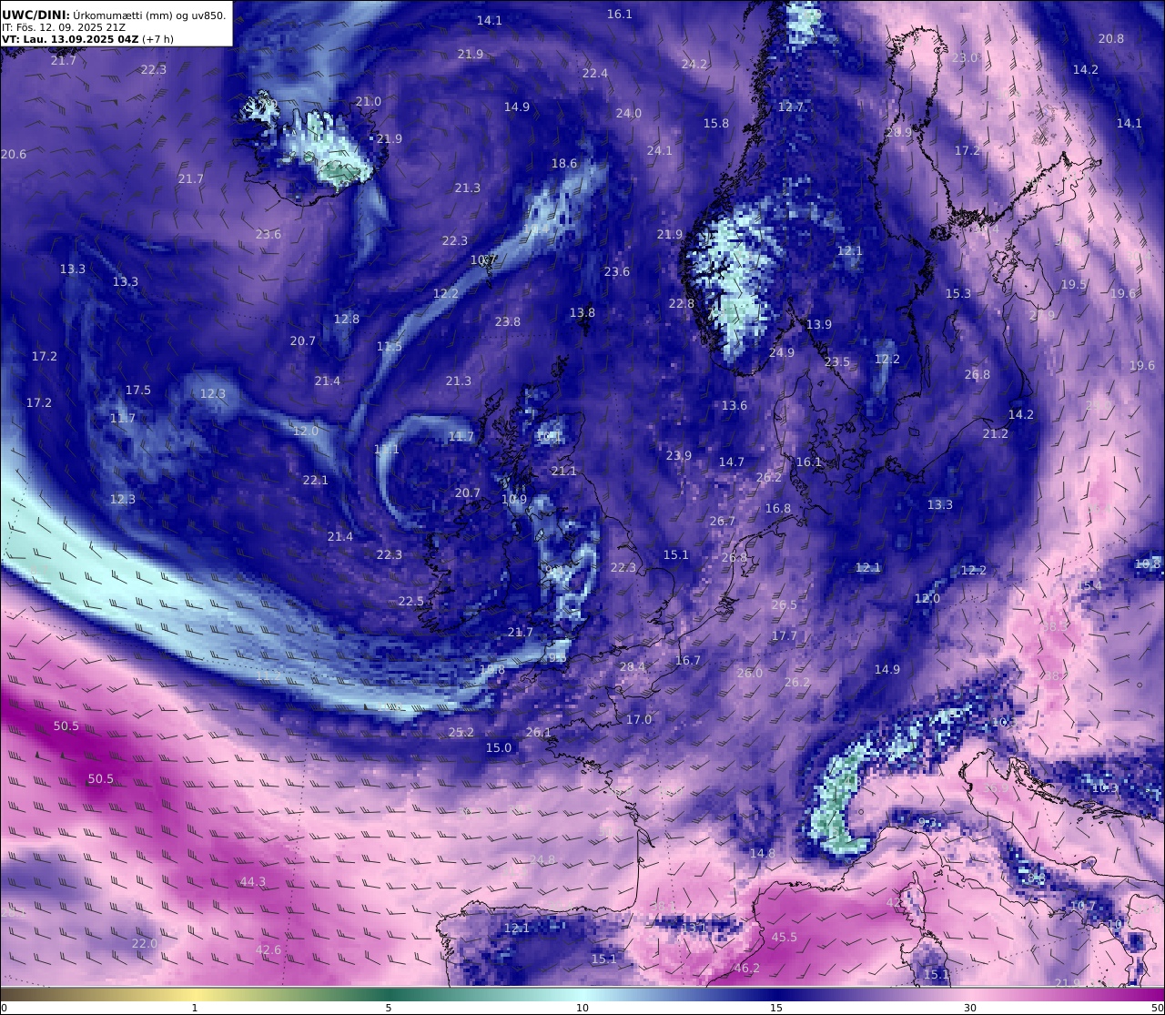This screenshot has height=1015, width=1165.
Task: Click the 23.5 value on the map
Action: pyautogui.click(x=837, y=361)
